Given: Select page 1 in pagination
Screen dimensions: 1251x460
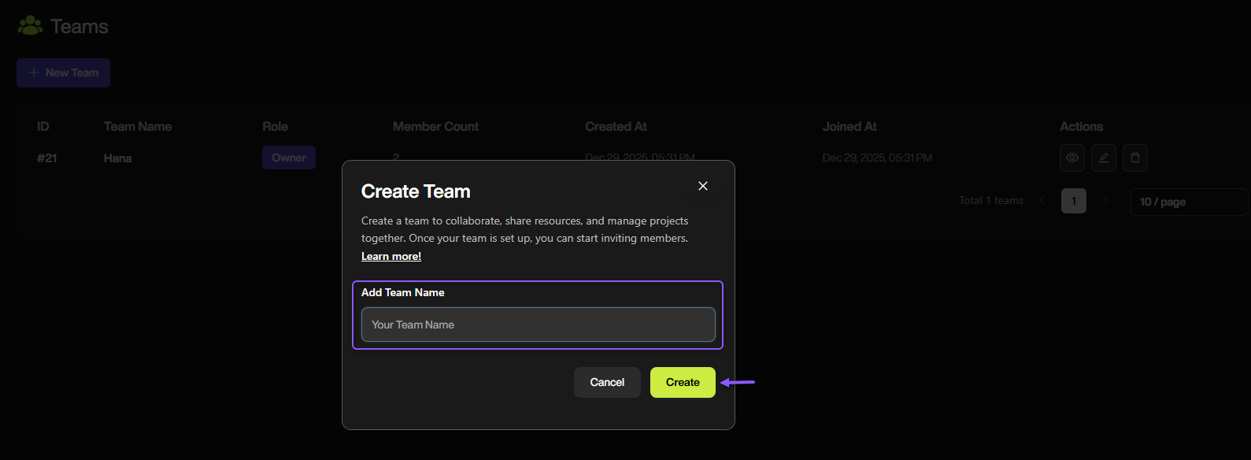Looking at the screenshot, I should (1073, 201).
